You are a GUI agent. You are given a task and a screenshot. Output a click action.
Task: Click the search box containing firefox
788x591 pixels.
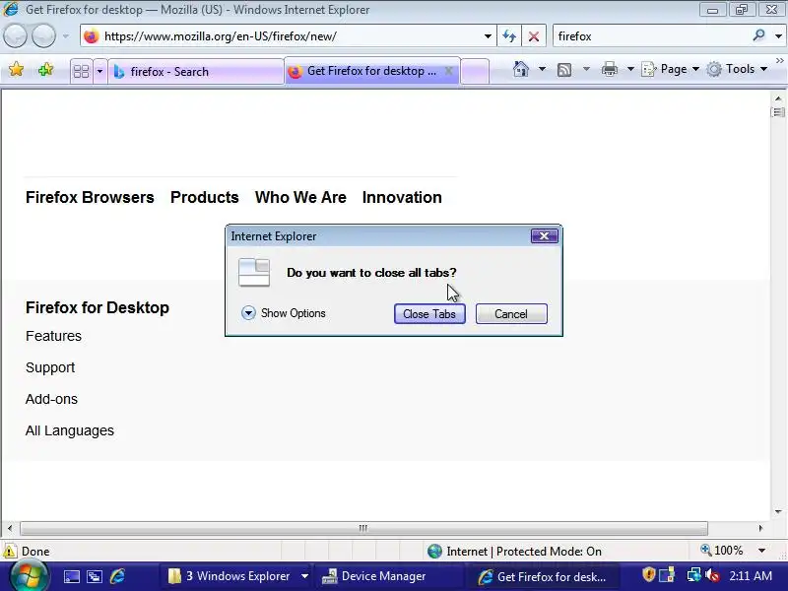[651, 36]
